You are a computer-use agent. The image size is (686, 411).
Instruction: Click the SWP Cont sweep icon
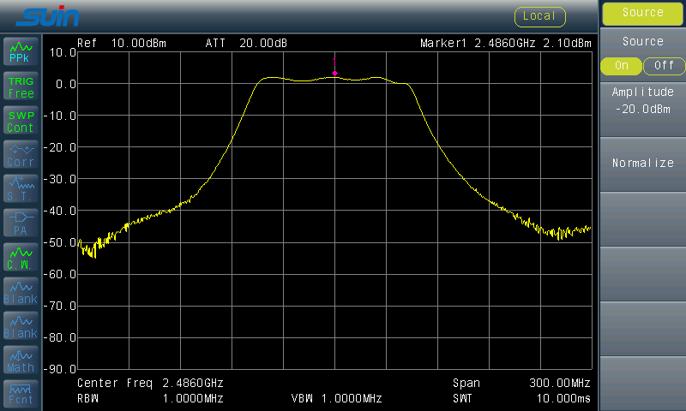[21, 121]
